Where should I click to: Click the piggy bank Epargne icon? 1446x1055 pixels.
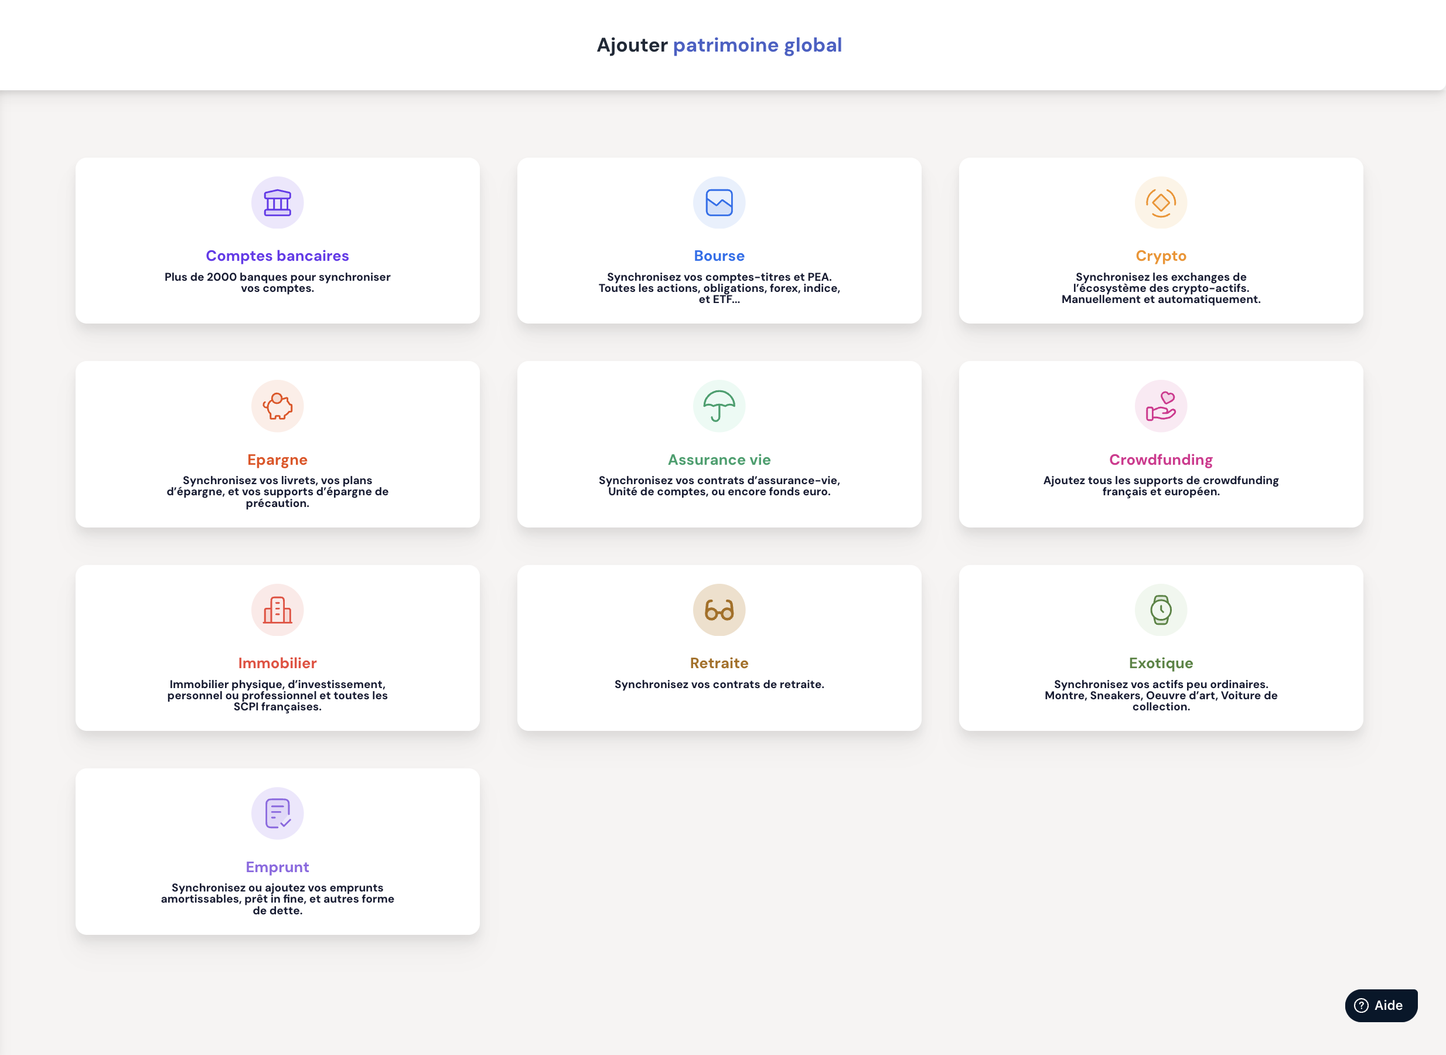point(277,406)
